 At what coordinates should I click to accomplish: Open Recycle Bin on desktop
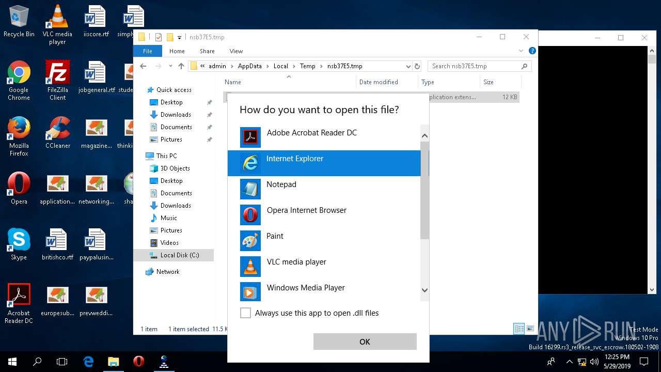point(19,22)
